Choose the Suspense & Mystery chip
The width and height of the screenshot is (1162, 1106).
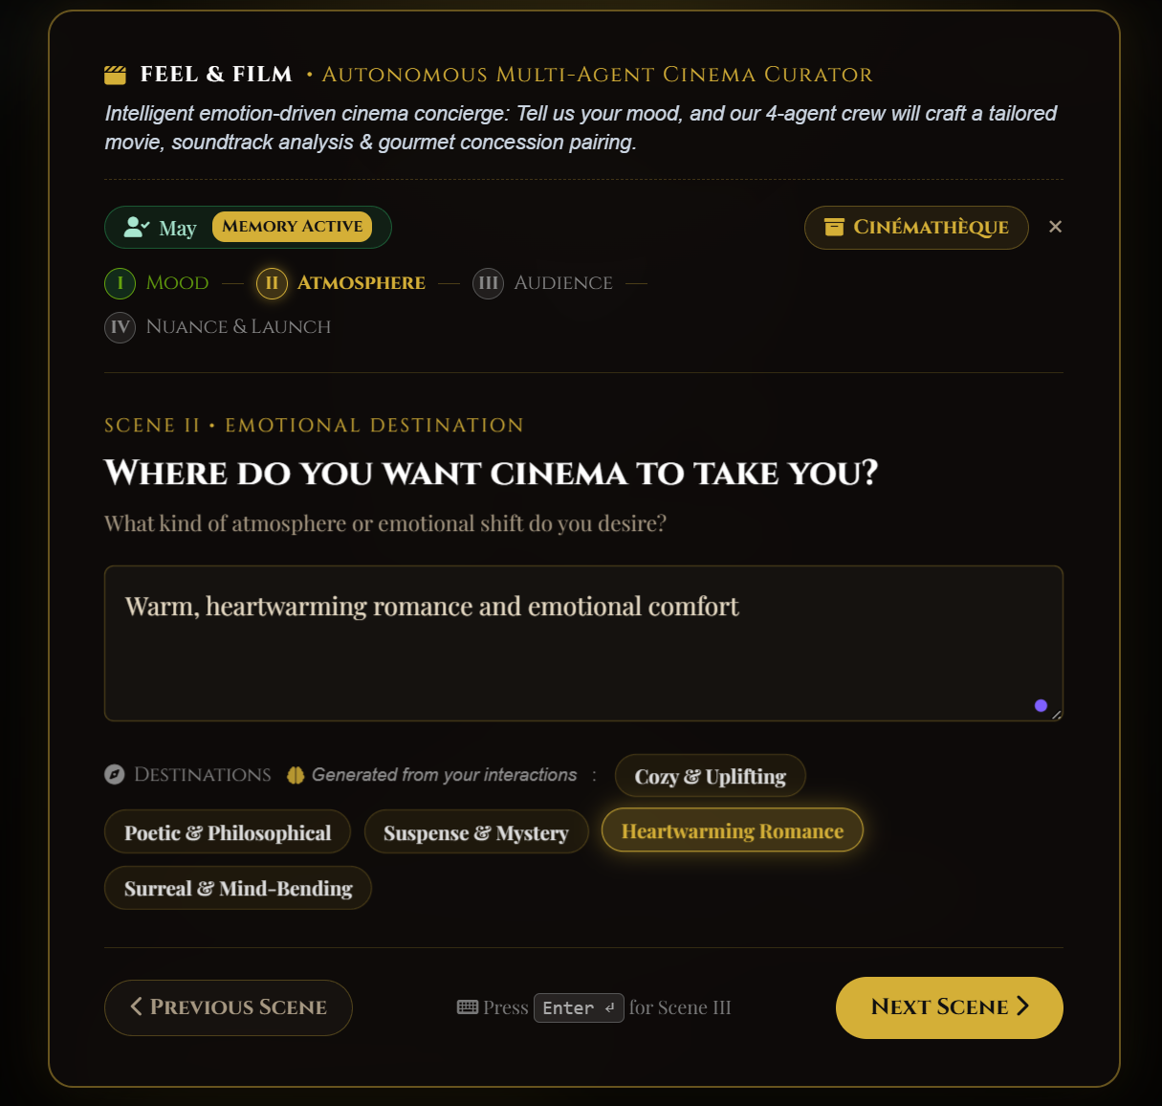[x=475, y=832]
